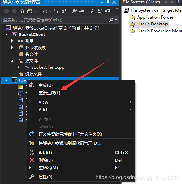The width and height of the screenshot is (182, 184).
Task: Select the User's Programs Menu folder
Action: (x=159, y=31)
